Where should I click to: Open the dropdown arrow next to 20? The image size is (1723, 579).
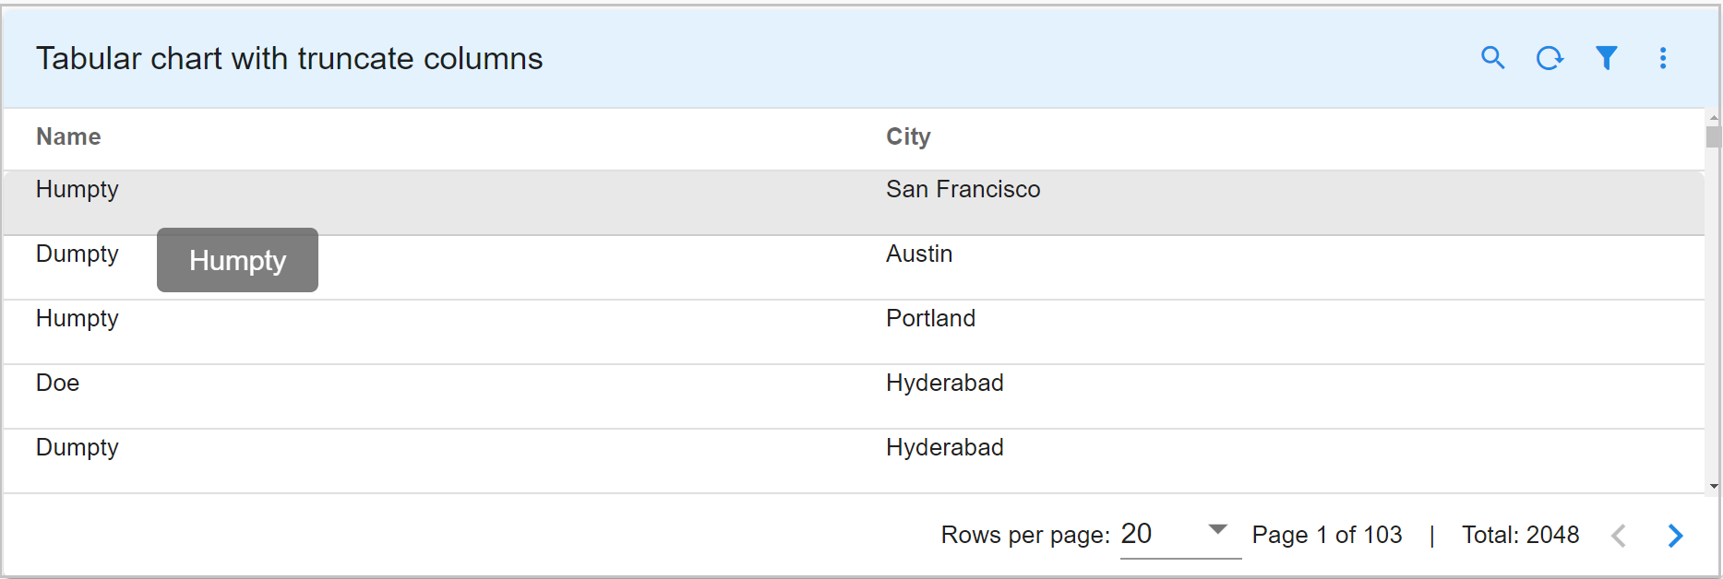tap(1218, 529)
